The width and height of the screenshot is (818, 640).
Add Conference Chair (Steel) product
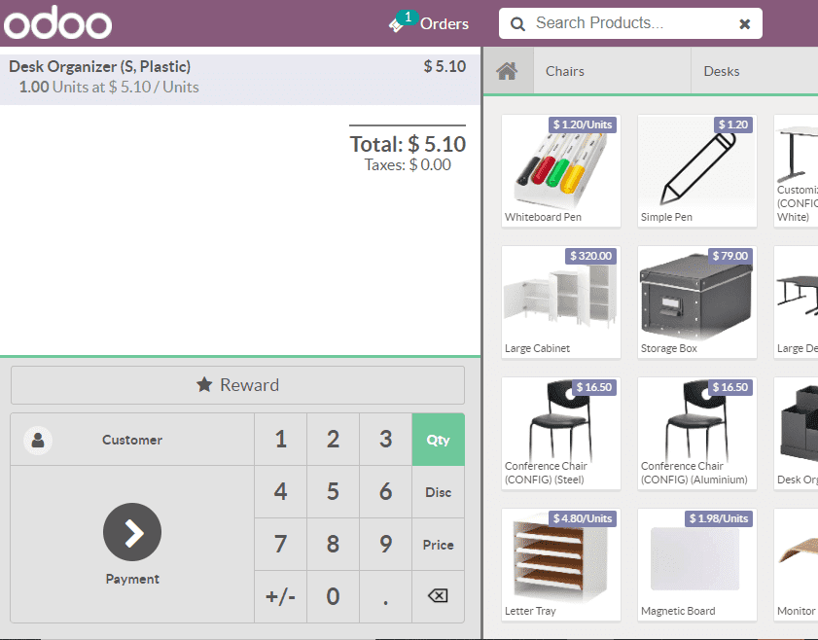(561, 434)
